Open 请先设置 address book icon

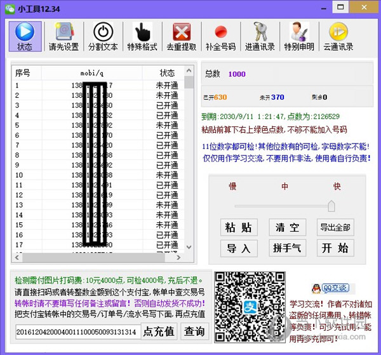point(63,32)
